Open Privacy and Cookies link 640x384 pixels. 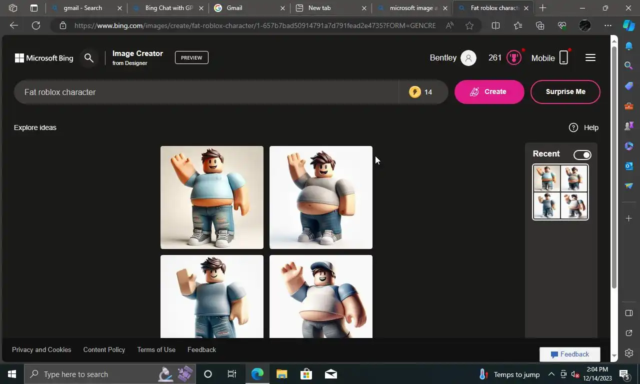pos(41,349)
